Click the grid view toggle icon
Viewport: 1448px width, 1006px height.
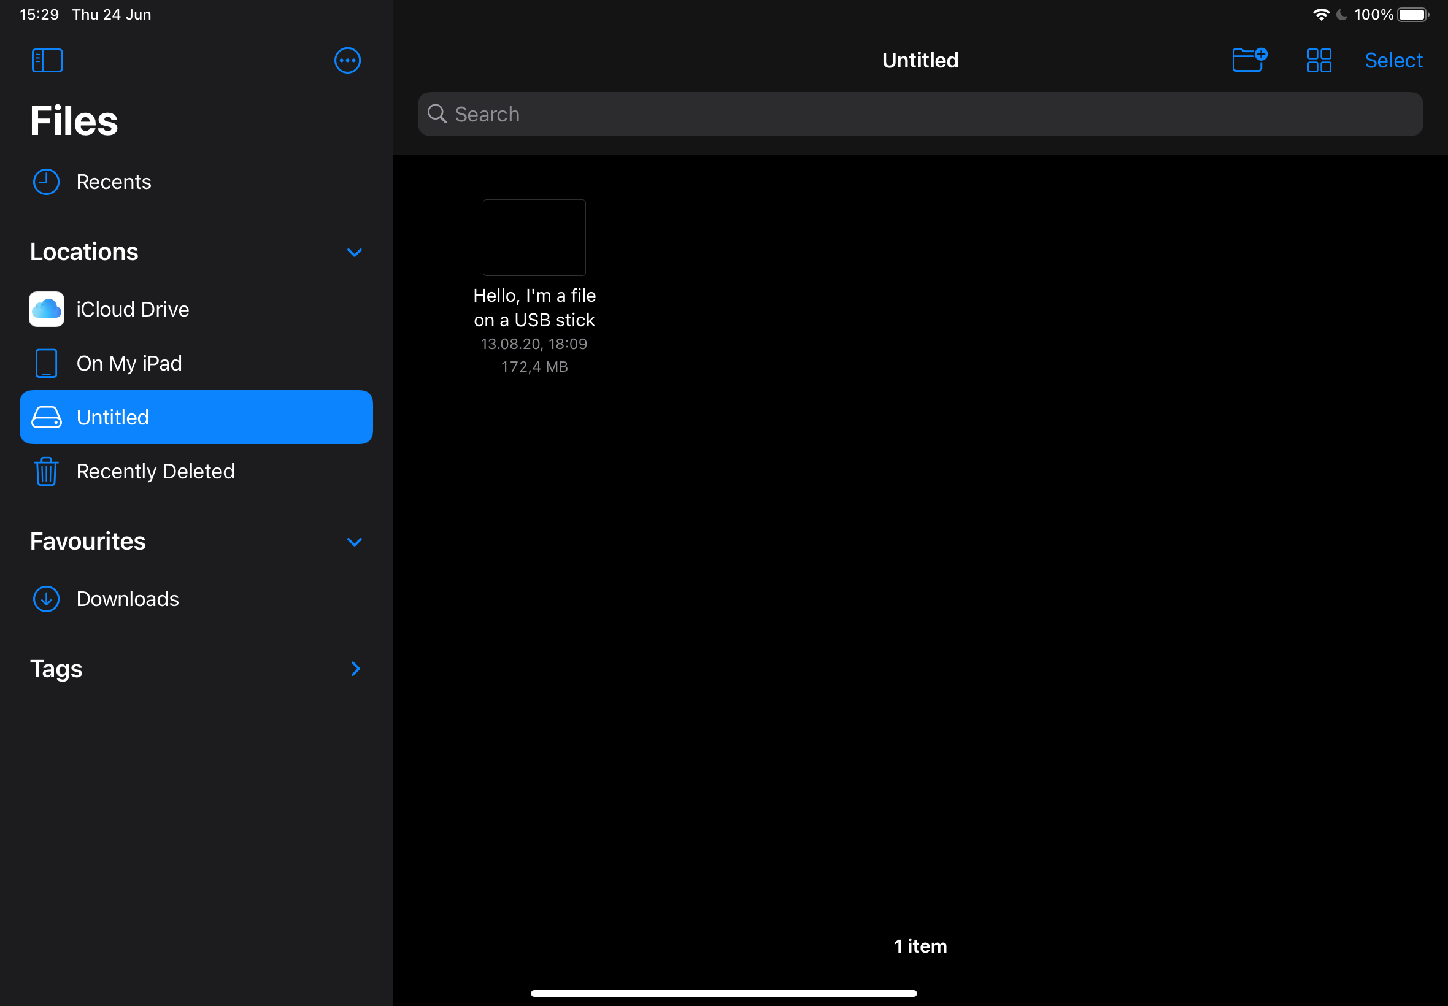point(1319,61)
